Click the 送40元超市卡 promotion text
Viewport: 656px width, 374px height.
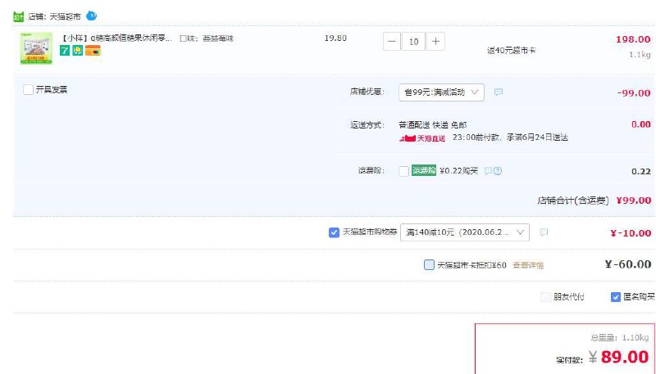511,51
